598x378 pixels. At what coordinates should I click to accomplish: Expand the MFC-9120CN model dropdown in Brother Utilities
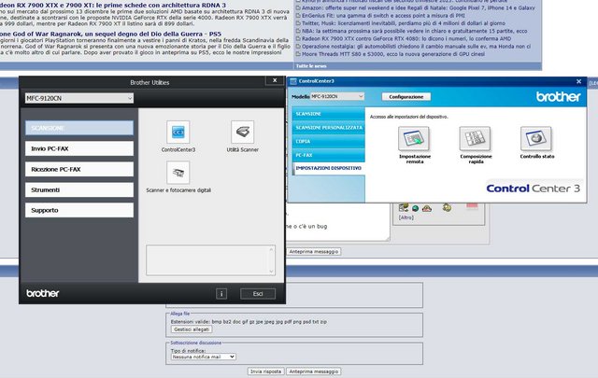coord(79,98)
